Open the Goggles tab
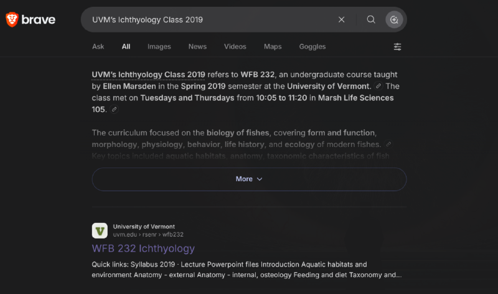Screen dimensions: 498x294 pyautogui.click(x=312, y=47)
